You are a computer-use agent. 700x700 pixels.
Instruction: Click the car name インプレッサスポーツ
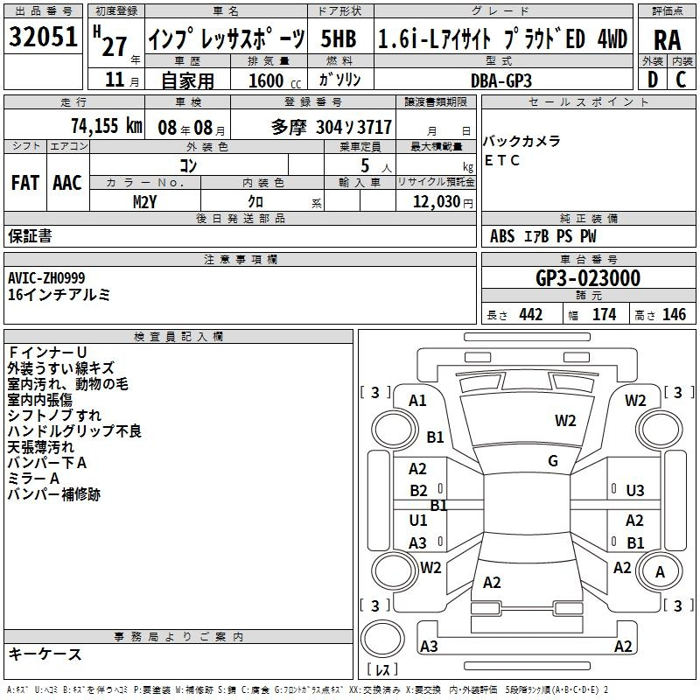227,38
